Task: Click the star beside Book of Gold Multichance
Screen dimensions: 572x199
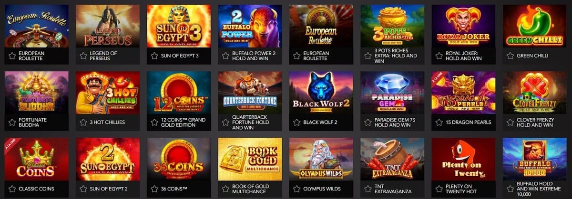Action: 225,189
